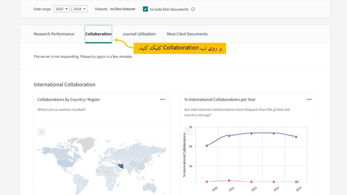Viewport: 347px width, 195px height.
Task: Open the three-dot menu on Collaborations by Country/Region
Action: point(162,100)
